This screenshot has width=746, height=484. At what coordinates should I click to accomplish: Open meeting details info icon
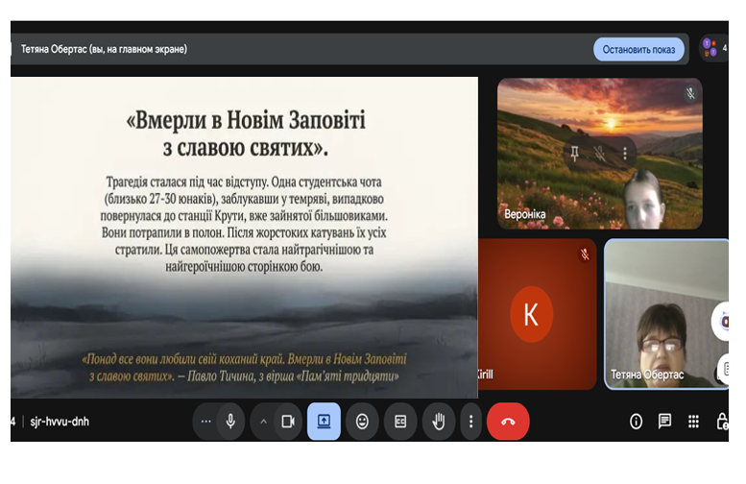tap(636, 421)
